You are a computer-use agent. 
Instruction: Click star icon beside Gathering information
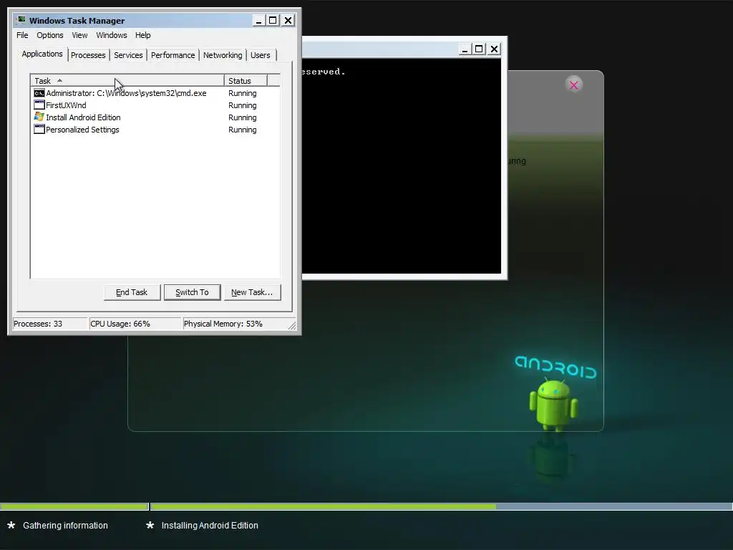(x=11, y=525)
